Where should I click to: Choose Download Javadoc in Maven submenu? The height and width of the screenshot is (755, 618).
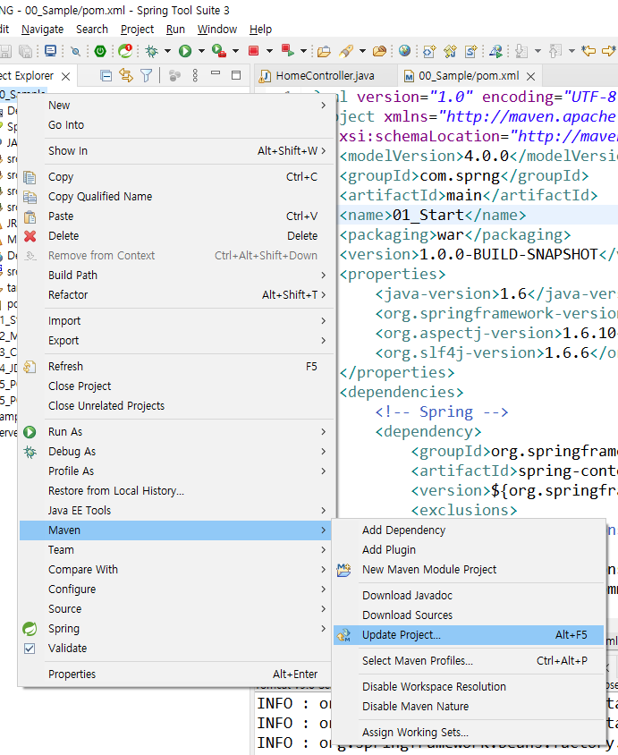[469, 595]
